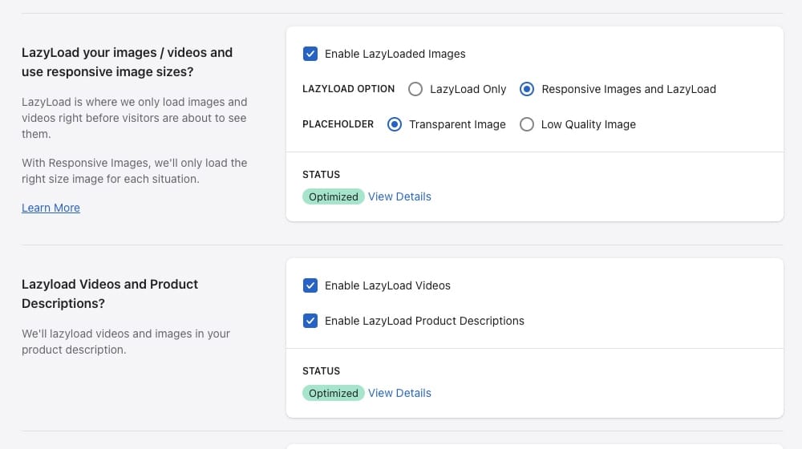Pick the Low Quality Image placeholder
Image resolution: width=802 pixels, height=449 pixels.
click(x=527, y=124)
